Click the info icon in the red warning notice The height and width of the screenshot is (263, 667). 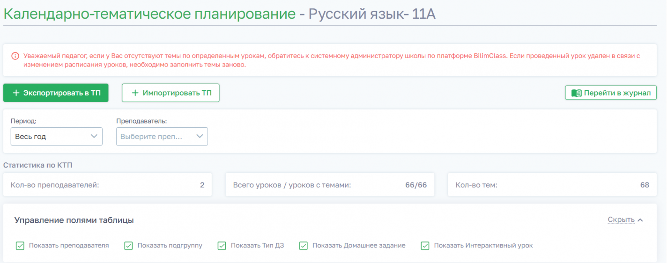coord(15,56)
